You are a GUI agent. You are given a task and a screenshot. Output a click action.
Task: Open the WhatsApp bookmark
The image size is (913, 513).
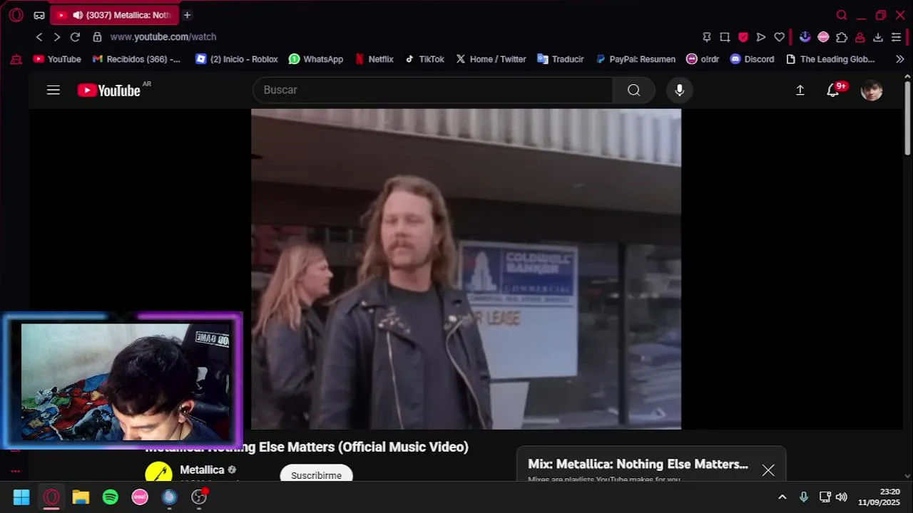(x=316, y=59)
